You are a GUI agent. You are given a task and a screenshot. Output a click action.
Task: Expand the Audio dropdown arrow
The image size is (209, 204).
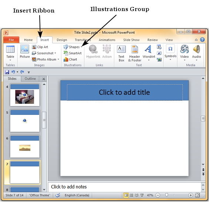196,60
